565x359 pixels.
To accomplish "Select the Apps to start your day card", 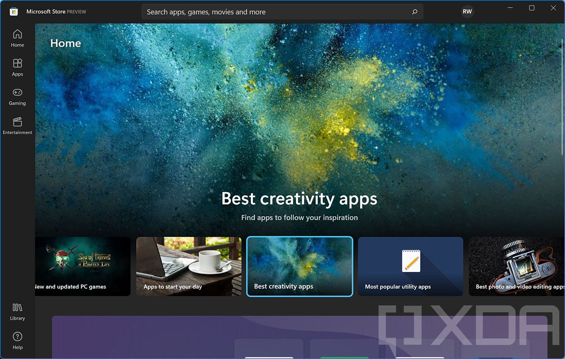I will coord(189,266).
